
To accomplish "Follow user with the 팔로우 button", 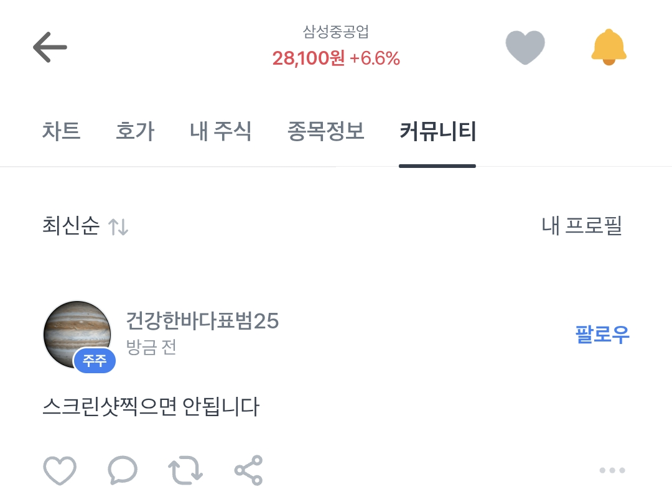I will click(x=602, y=335).
